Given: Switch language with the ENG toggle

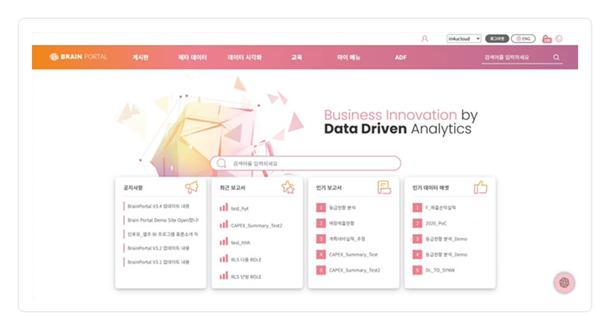Looking at the screenshot, I should click(523, 39).
